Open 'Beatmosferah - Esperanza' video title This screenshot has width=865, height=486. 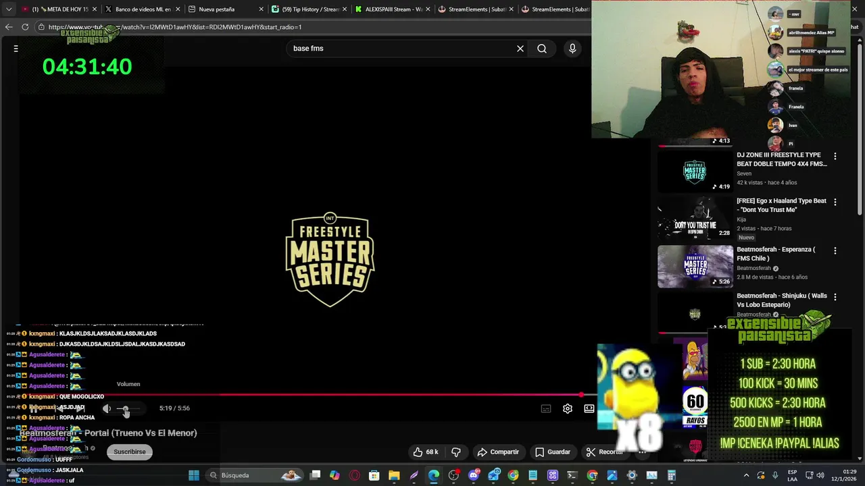click(776, 253)
